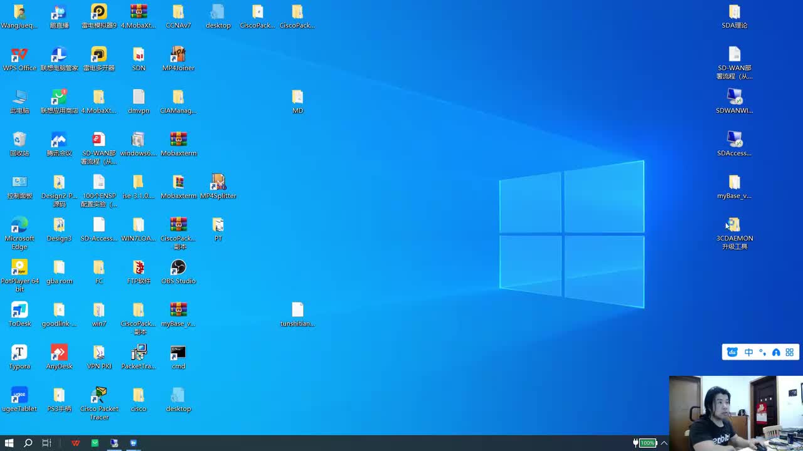Toggle the 中 Chinese input mode
The height and width of the screenshot is (451, 803).
[748, 353]
